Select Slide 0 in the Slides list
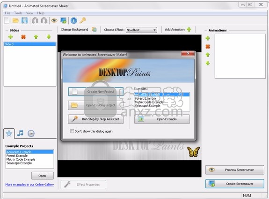The image size is (269, 199). 30,44
